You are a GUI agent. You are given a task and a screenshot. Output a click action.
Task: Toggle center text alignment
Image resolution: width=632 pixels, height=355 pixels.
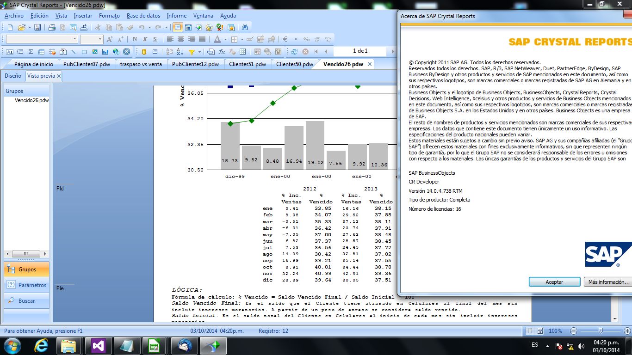[181, 39]
